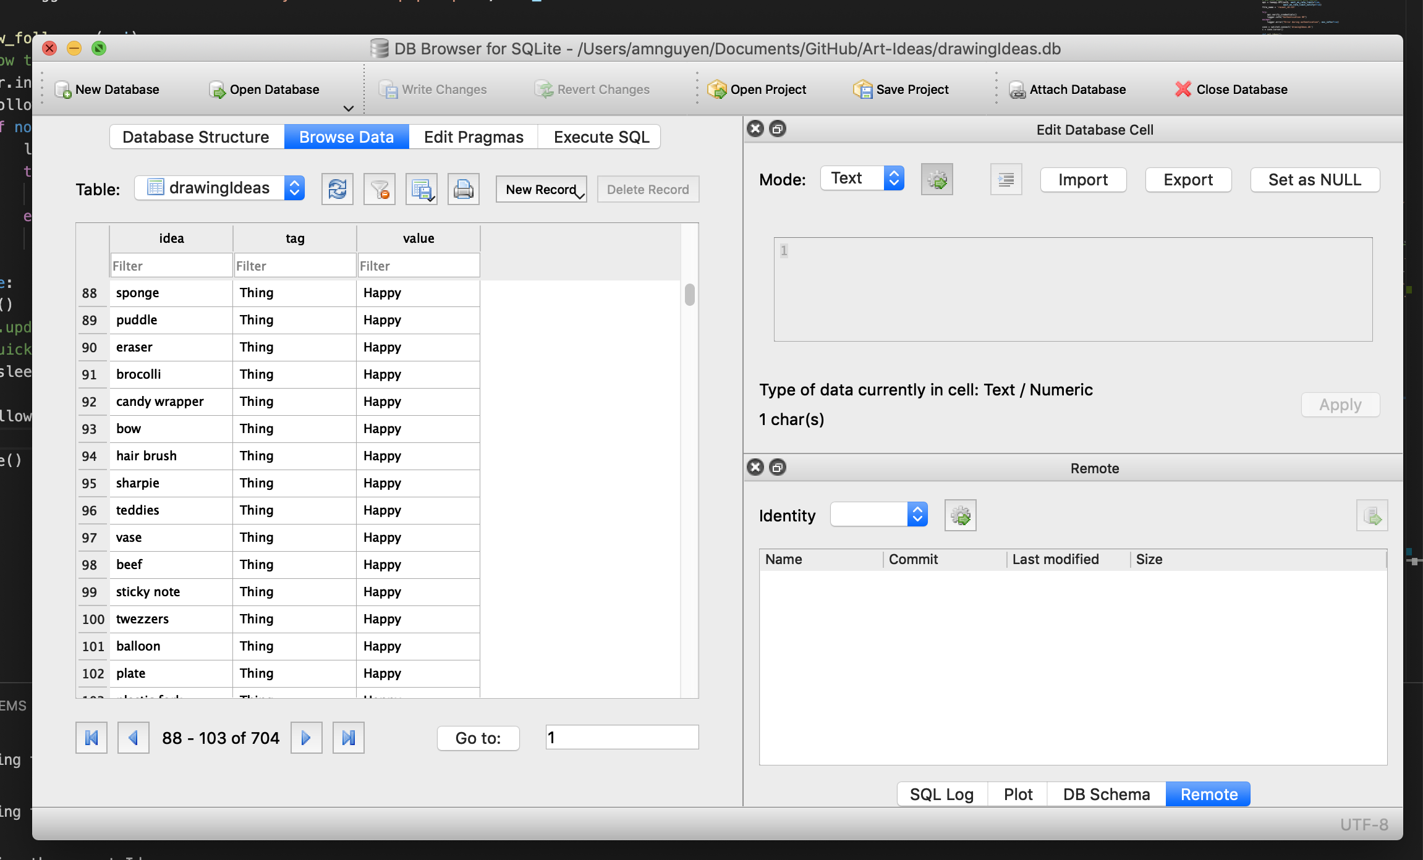This screenshot has height=860, width=1423.
Task: Switch to the Execute SQL tab
Action: (601, 137)
